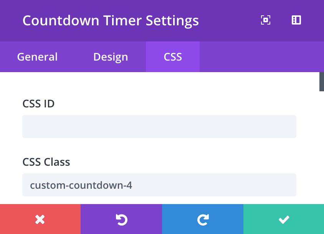The height and width of the screenshot is (234, 324).
Task: Click inside the empty CSS ID field
Action: point(159,126)
